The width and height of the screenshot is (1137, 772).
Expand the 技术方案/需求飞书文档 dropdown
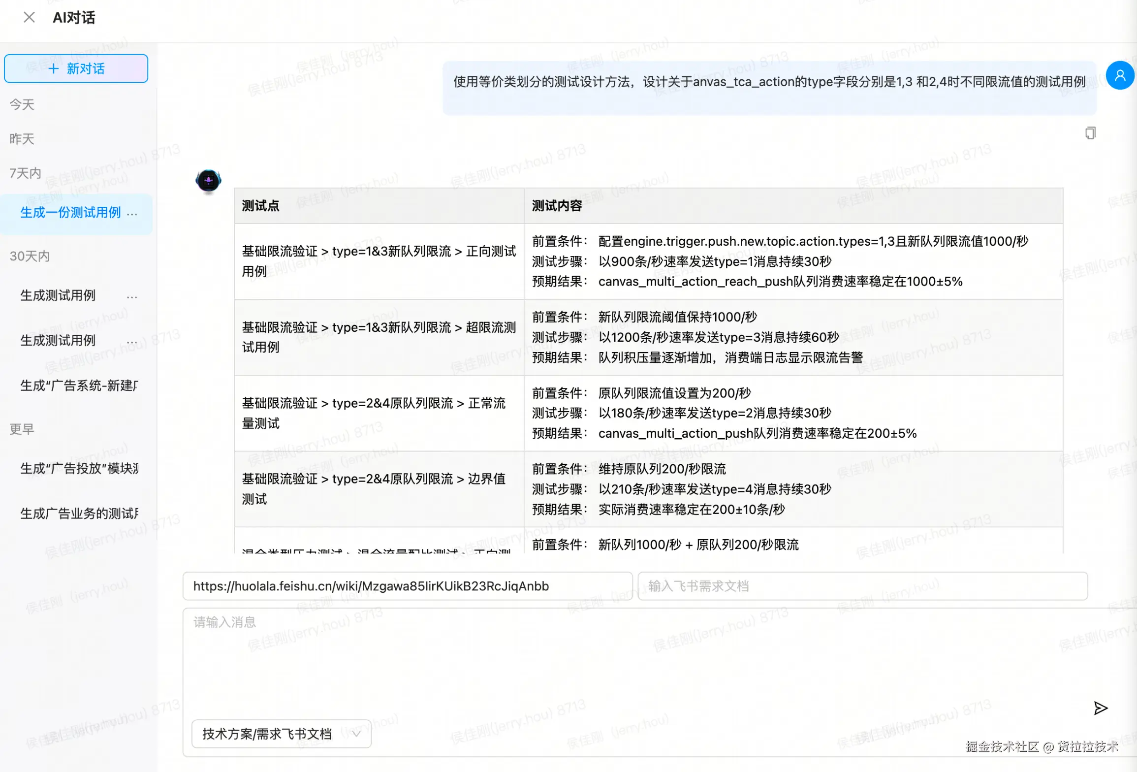281,734
